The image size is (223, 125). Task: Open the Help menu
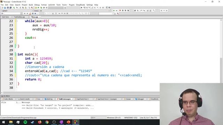tap(96, 5)
